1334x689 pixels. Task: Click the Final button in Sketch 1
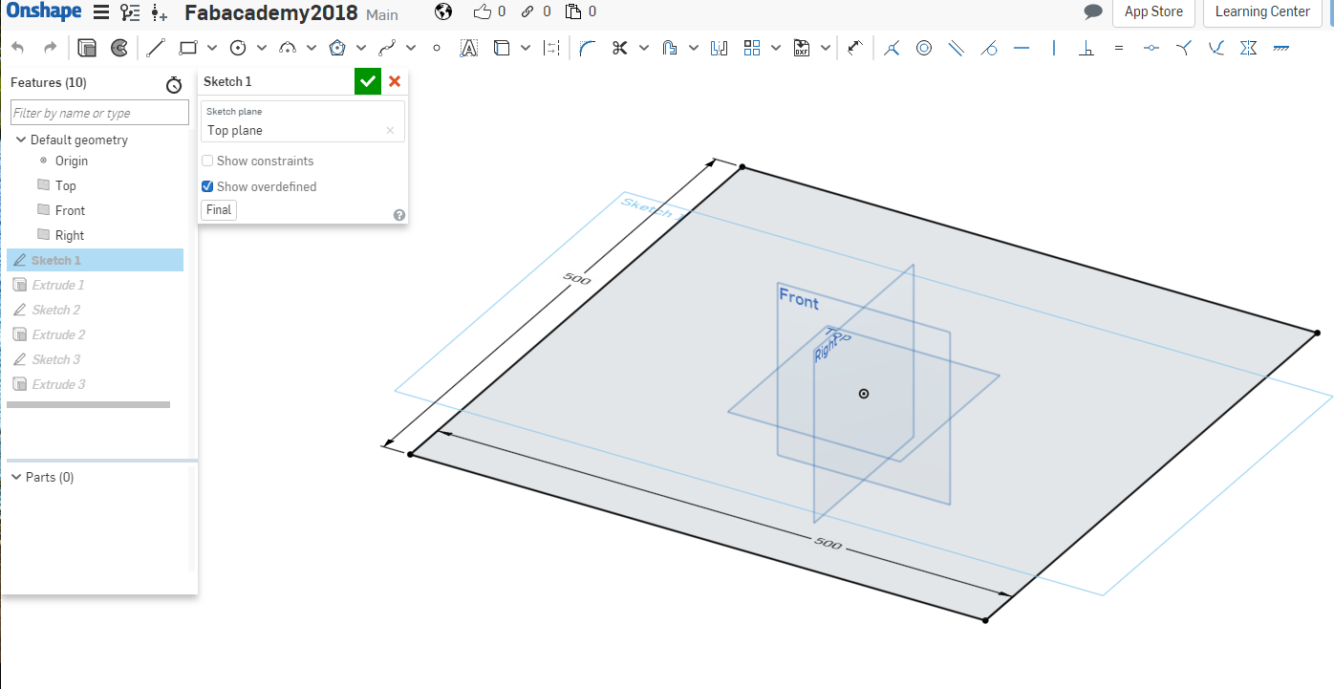point(219,210)
